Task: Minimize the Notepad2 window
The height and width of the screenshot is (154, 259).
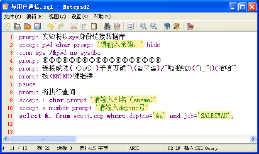Action: pos(233,7)
